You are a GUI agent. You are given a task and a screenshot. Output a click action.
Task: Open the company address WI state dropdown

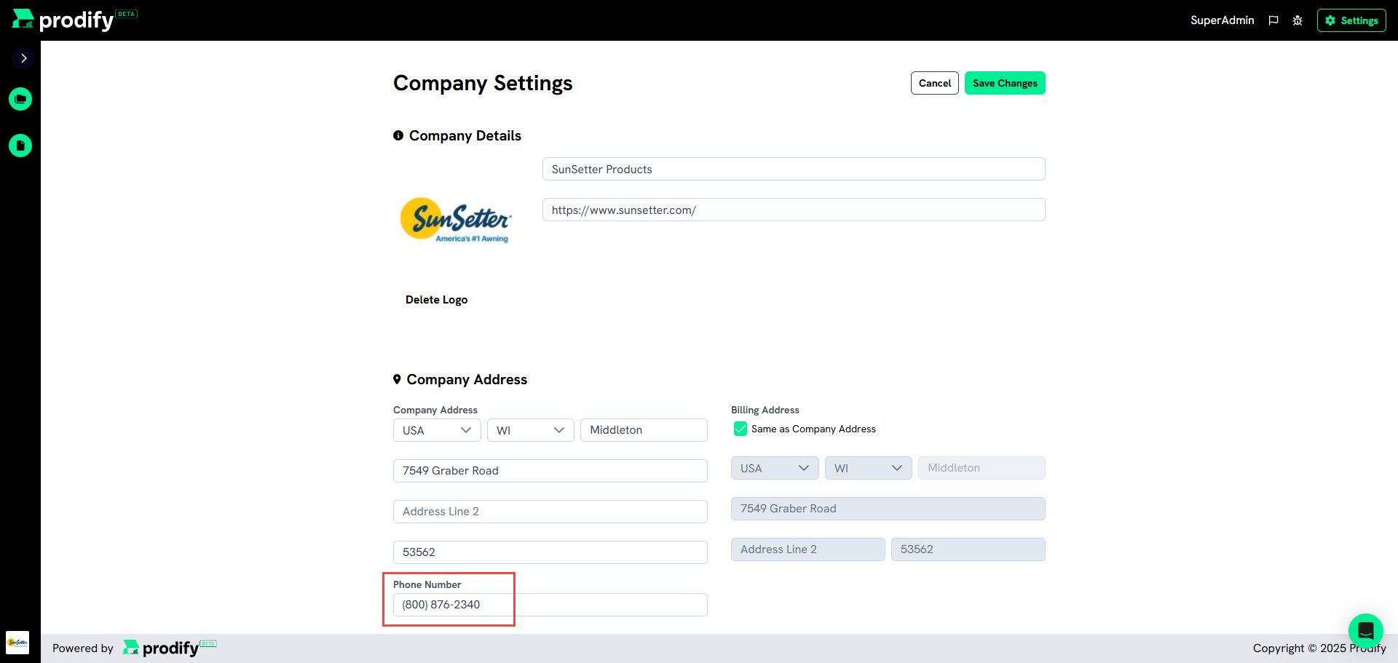pos(531,430)
